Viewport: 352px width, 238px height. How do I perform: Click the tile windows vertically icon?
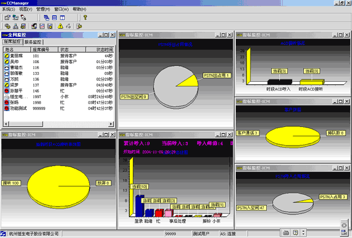(x=62, y=18)
